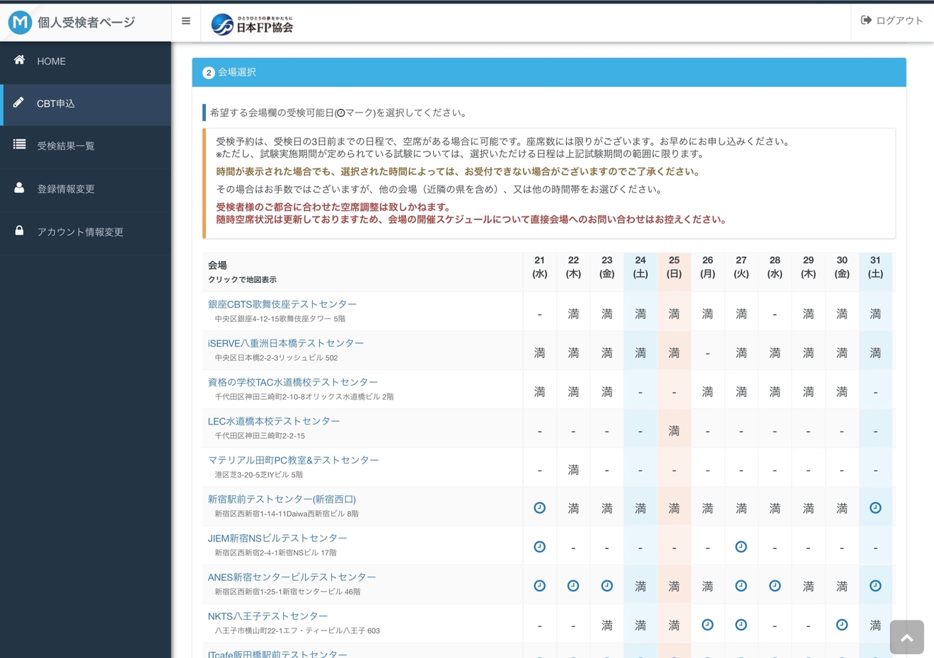934x658 pixels.
Task: Open map for マテリアル田町PC教室&テストセンター
Action: (x=294, y=460)
